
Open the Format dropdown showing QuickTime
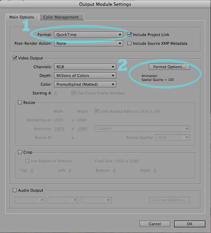coord(89,35)
